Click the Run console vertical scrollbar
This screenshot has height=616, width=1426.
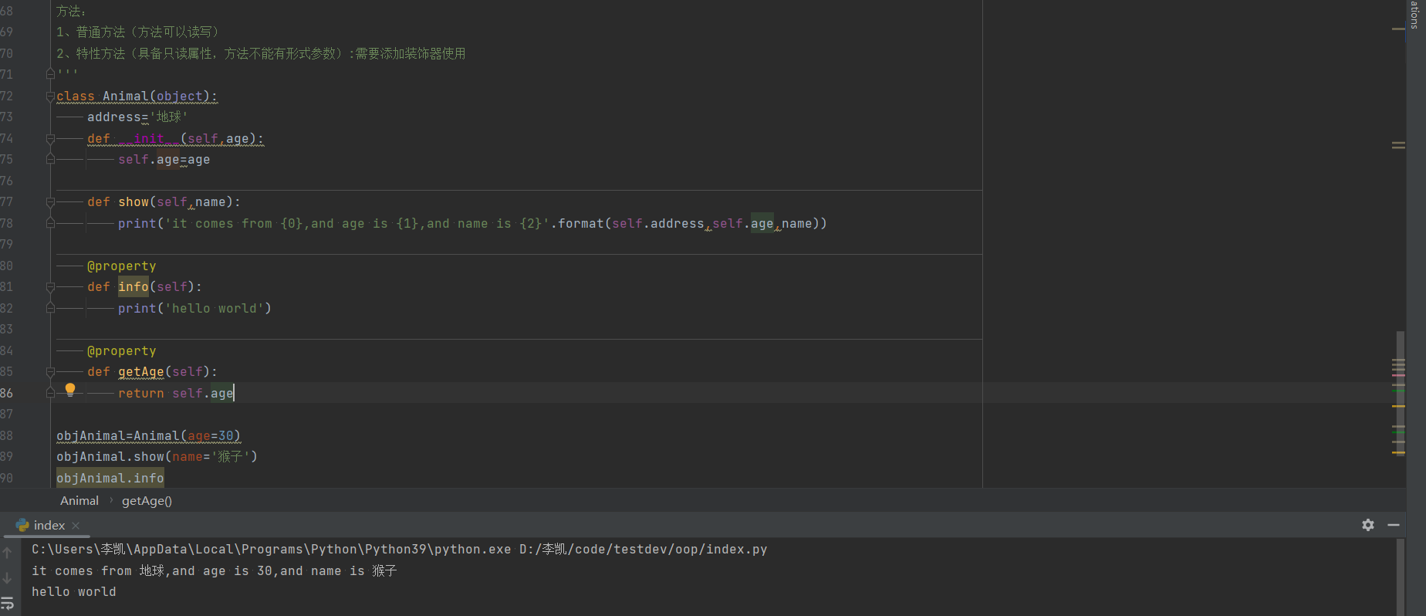[1401, 575]
